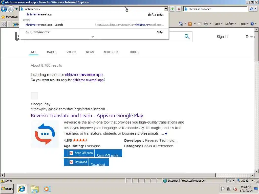The height and width of the screenshot is (194, 259).
Task: Click the Action Center flag tray icon
Action: pyautogui.click(x=223, y=188)
